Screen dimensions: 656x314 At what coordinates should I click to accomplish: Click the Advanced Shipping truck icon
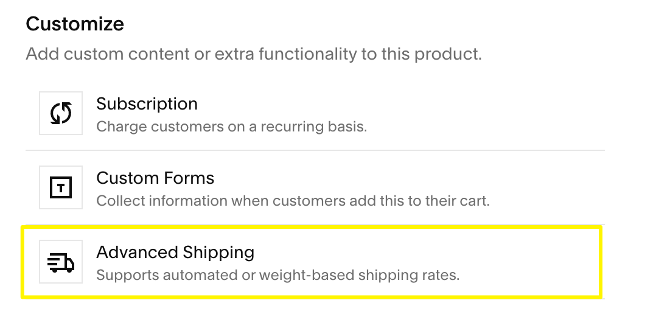click(61, 262)
